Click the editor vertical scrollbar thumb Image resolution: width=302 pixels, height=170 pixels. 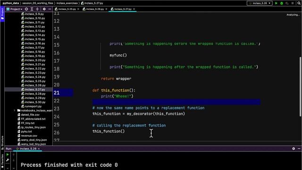click(300, 87)
